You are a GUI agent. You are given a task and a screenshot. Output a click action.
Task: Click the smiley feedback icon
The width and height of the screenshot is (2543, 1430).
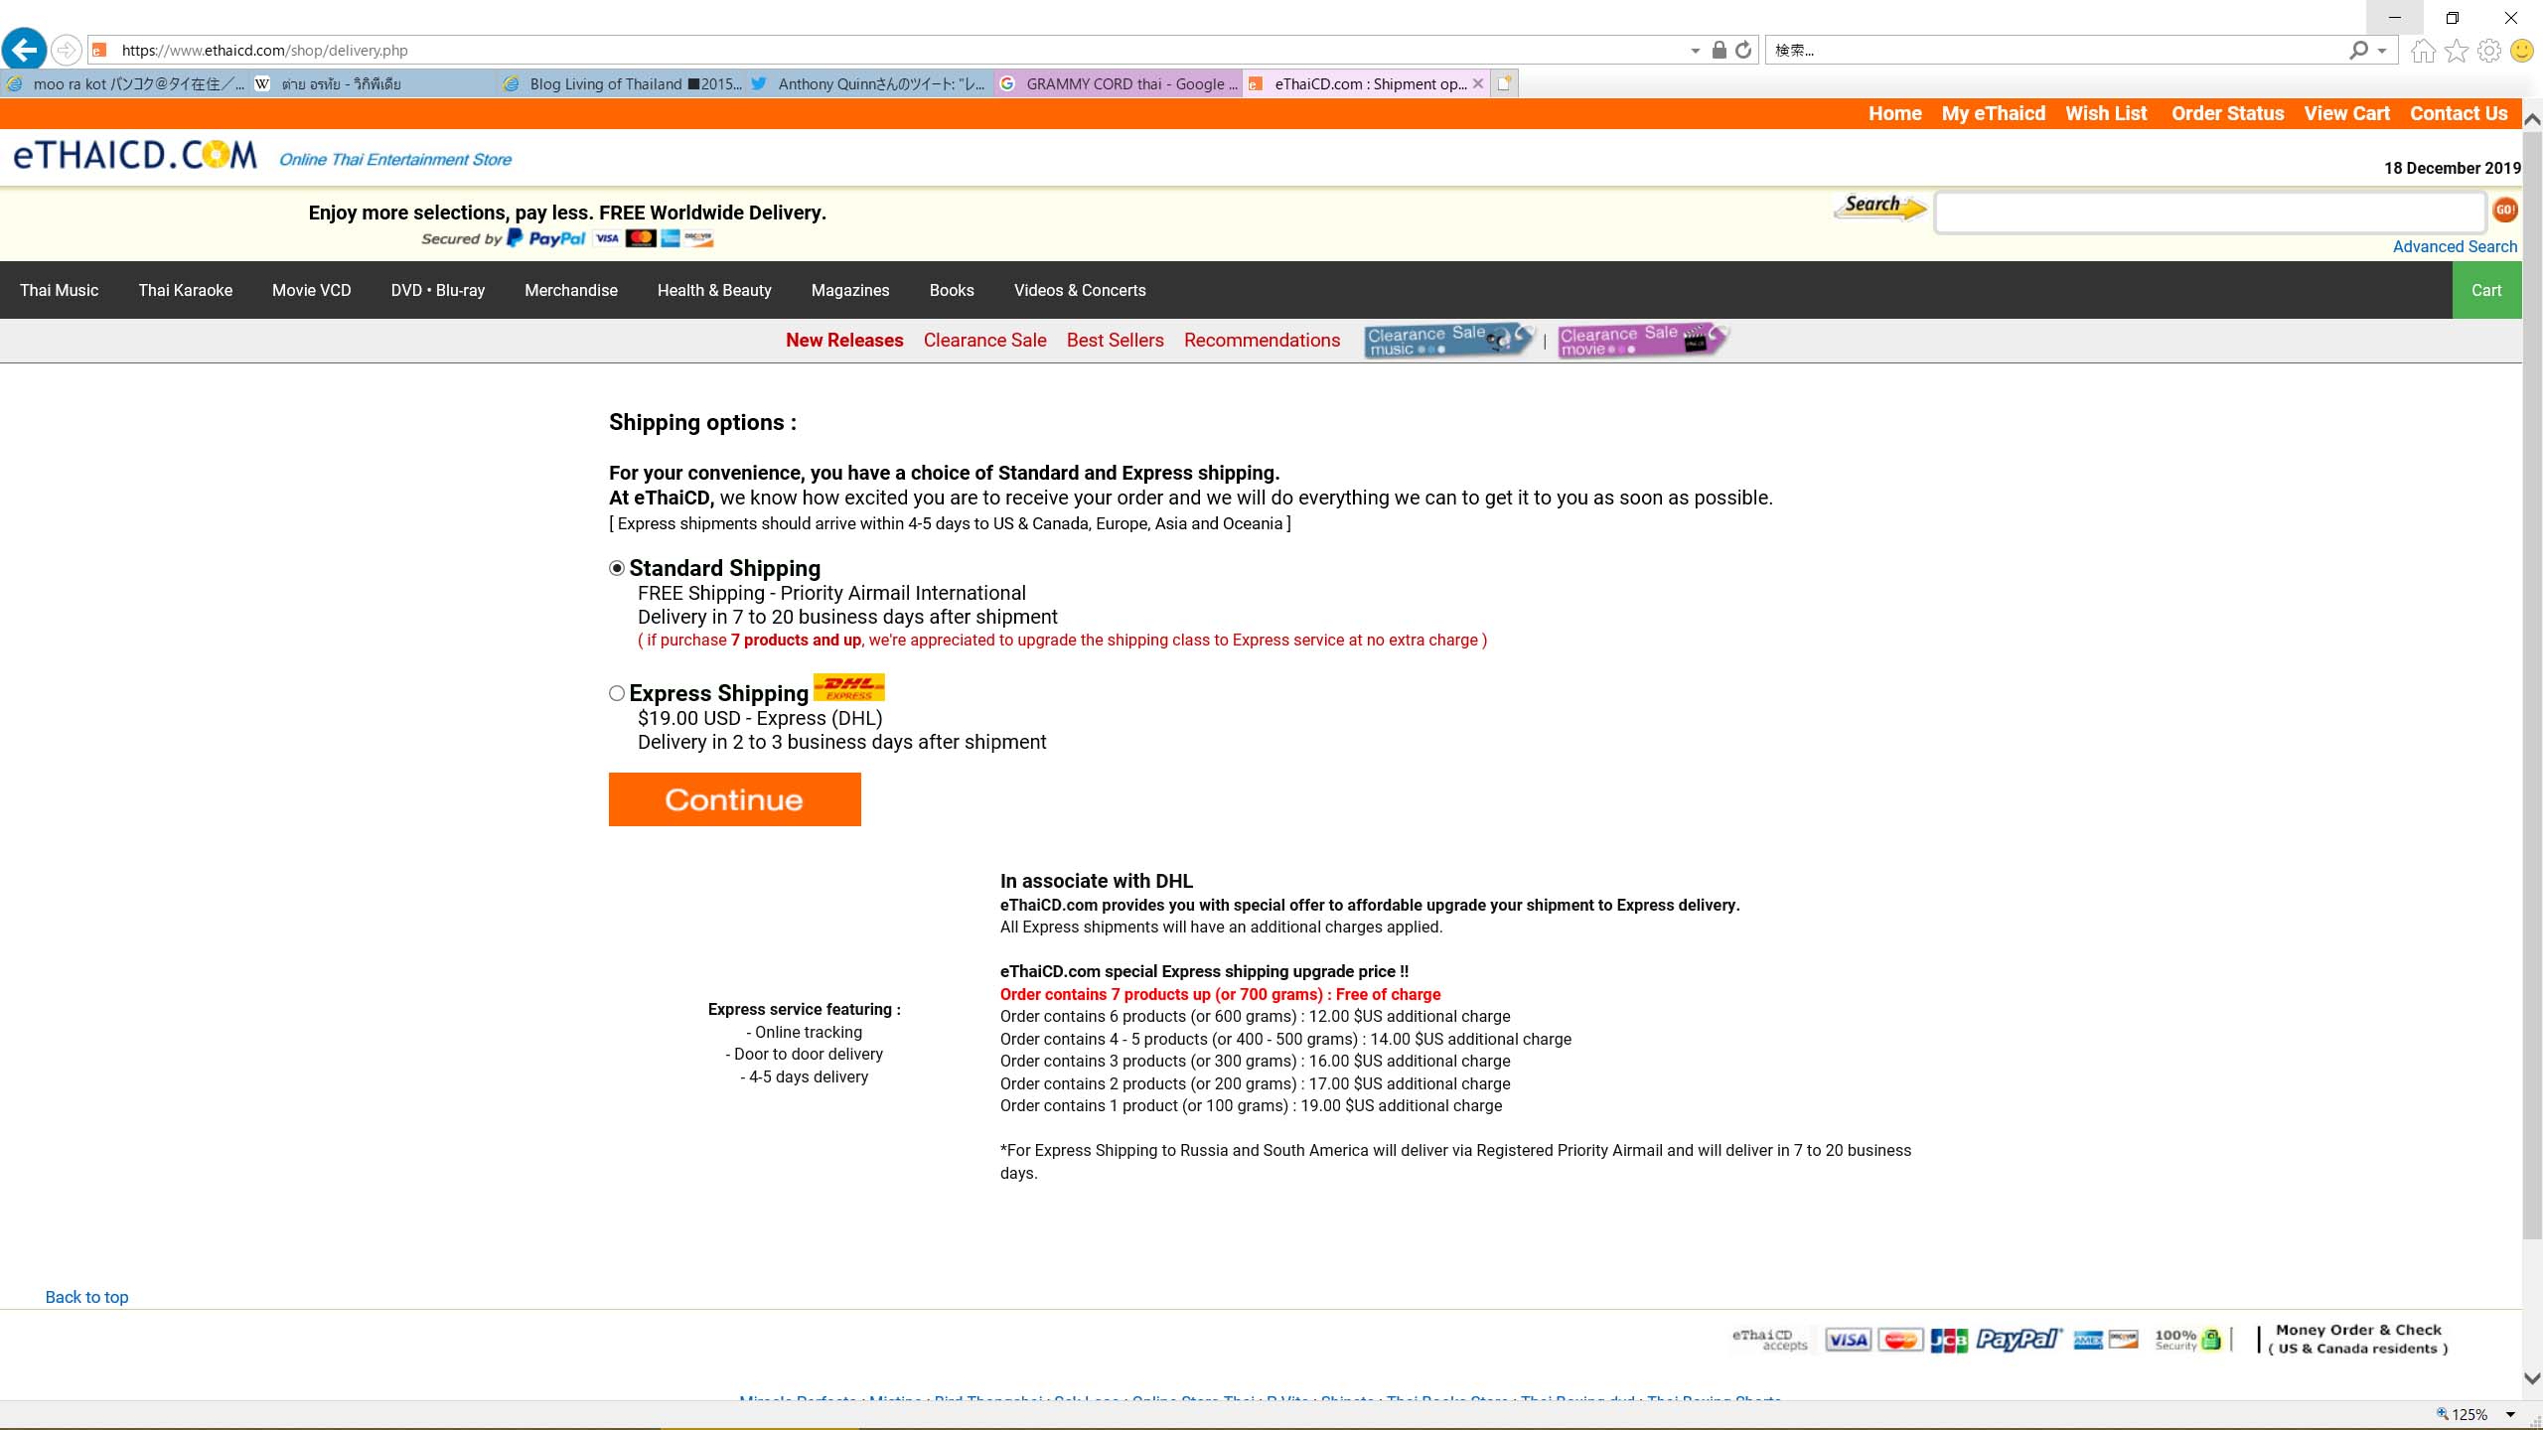point(2521,51)
